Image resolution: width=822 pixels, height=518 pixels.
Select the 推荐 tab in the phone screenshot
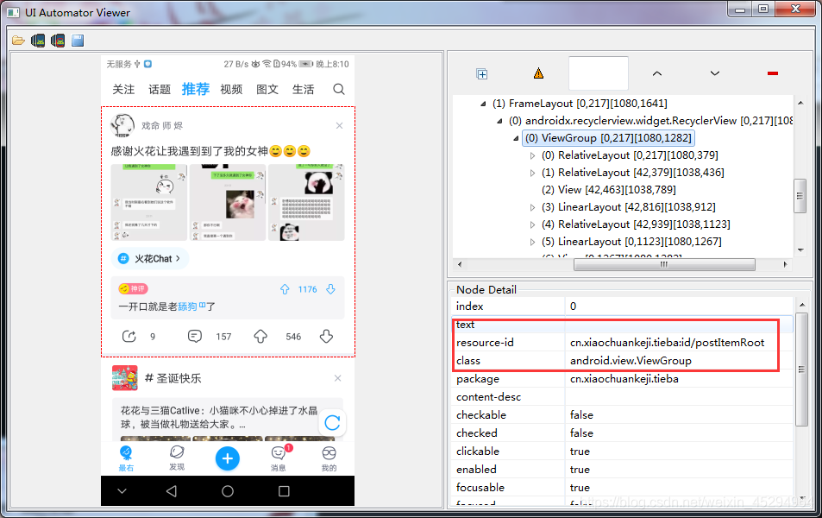(x=196, y=89)
